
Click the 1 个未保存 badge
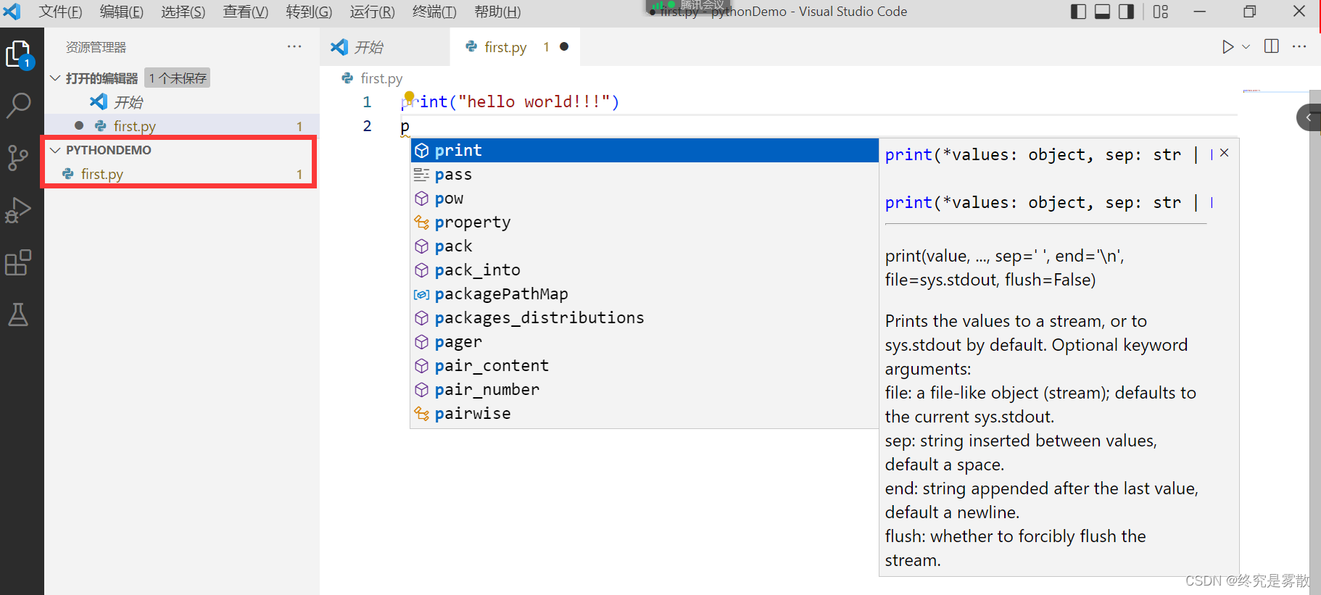pyautogui.click(x=178, y=78)
